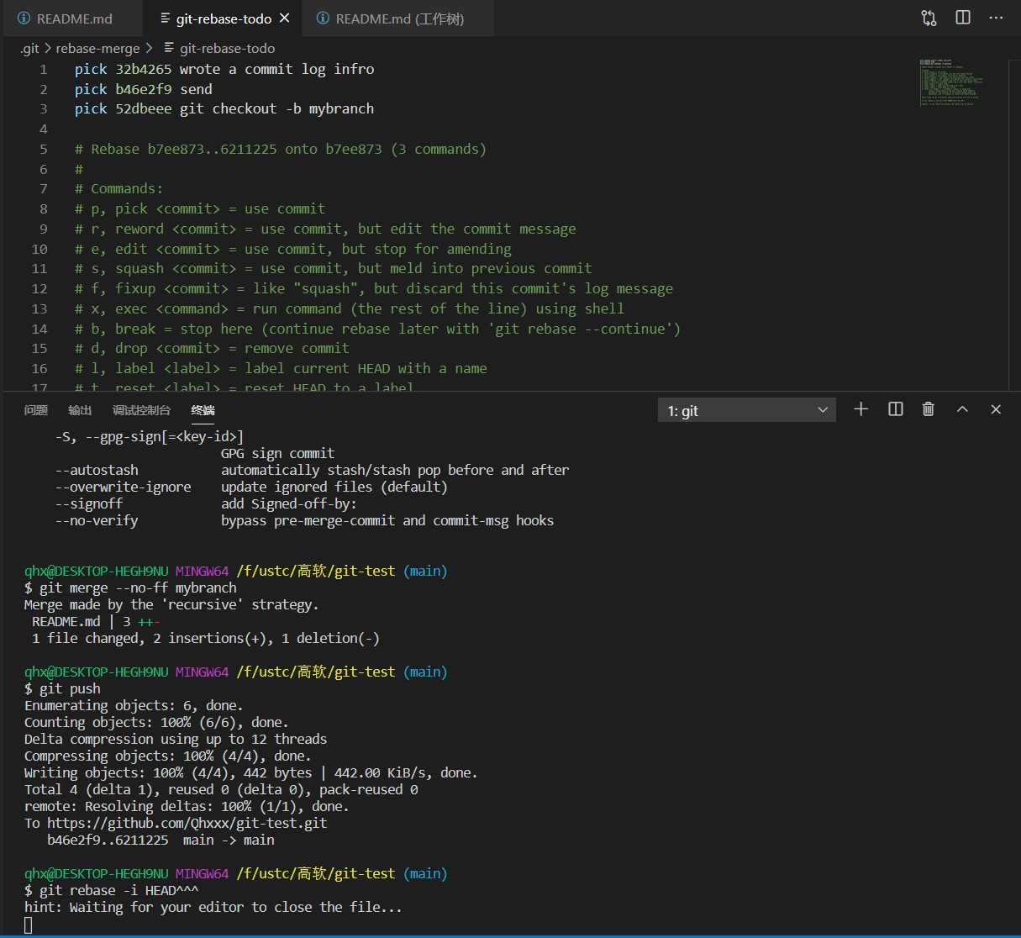
Task: Split the terminal pane
Action: click(896, 409)
